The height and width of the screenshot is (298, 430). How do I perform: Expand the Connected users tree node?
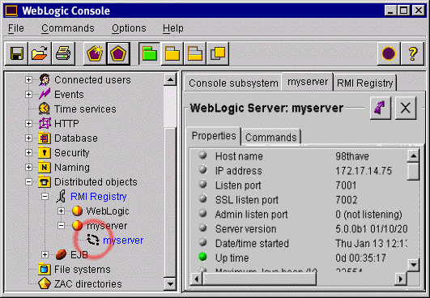pyautogui.click(x=28, y=80)
